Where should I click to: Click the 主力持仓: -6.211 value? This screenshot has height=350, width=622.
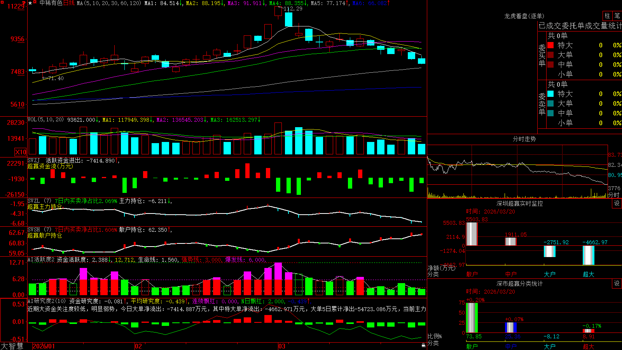(x=145, y=201)
